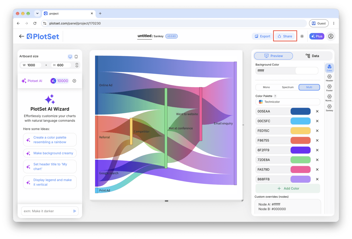Toggle the aspect ratio lock icon
The image size is (352, 239).
click(x=77, y=65)
